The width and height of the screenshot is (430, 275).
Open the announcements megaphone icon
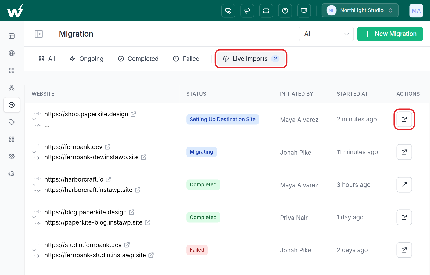point(247,11)
